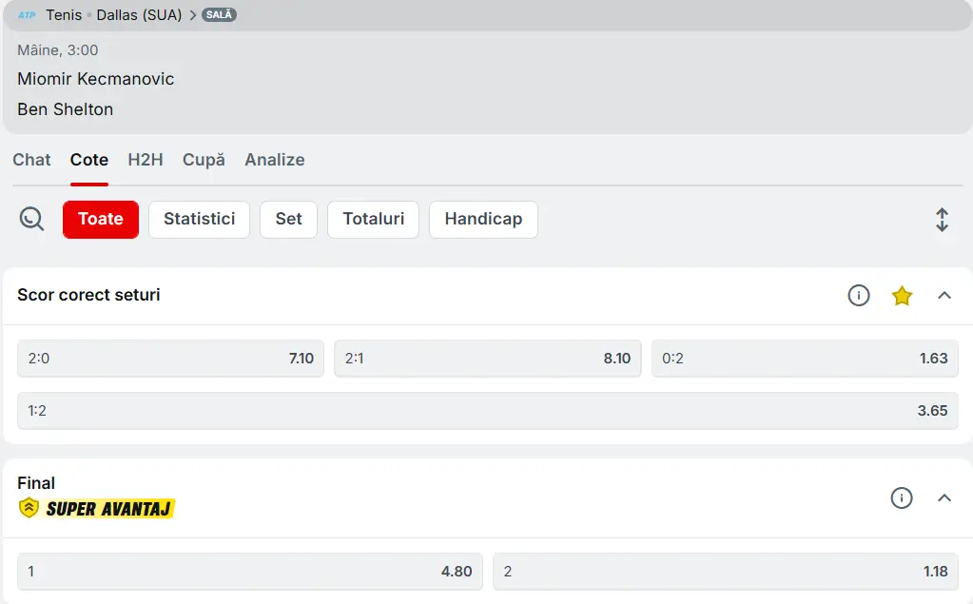Click the SUPER AVANTAJ shield badge
The image size is (973, 604).
(x=28, y=509)
